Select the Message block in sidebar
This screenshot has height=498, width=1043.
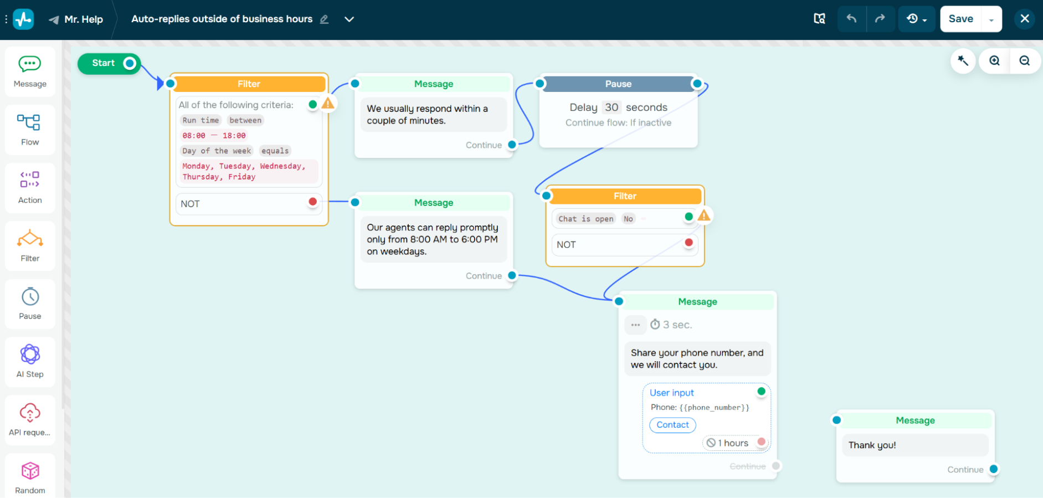click(30, 72)
